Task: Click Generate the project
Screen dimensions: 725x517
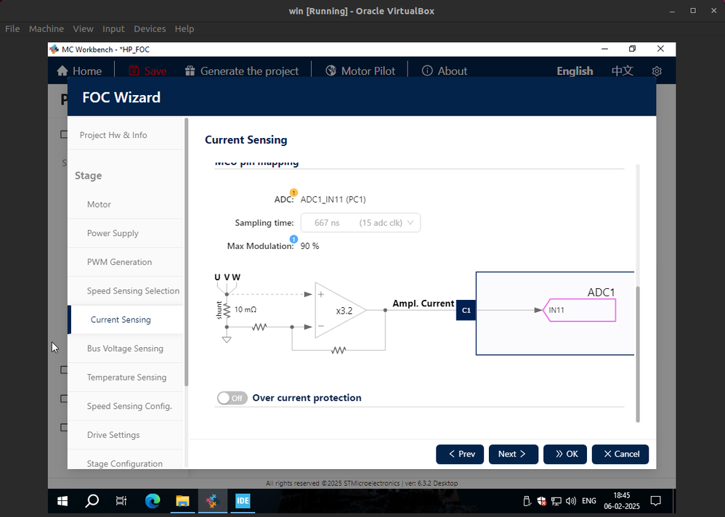Action: (x=242, y=70)
